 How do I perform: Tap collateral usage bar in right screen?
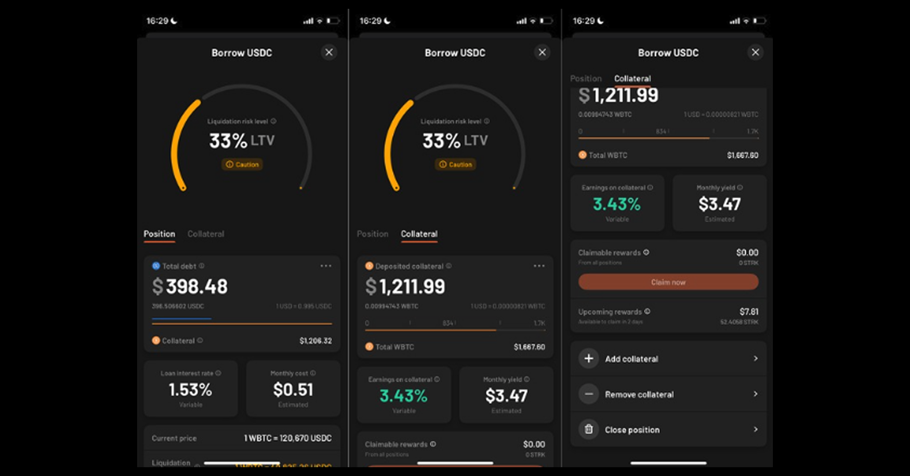[x=668, y=138]
